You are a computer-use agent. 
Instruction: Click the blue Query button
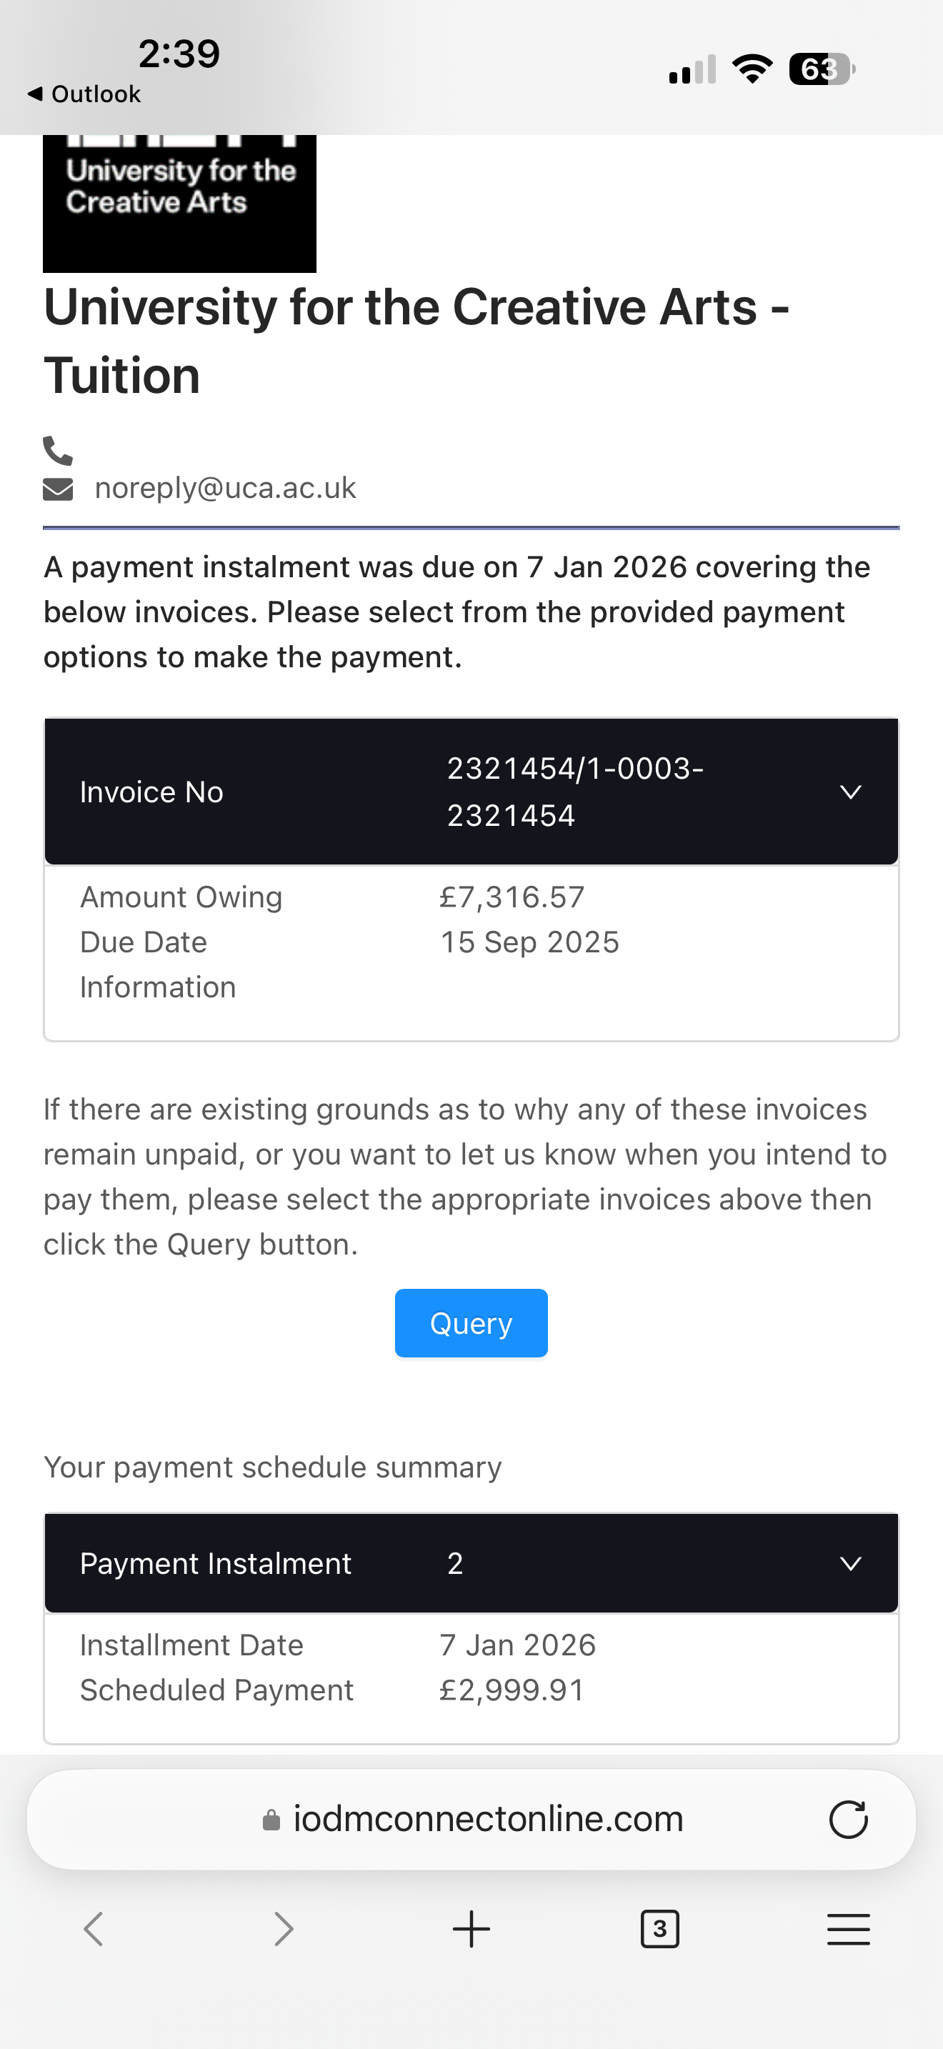471,1324
